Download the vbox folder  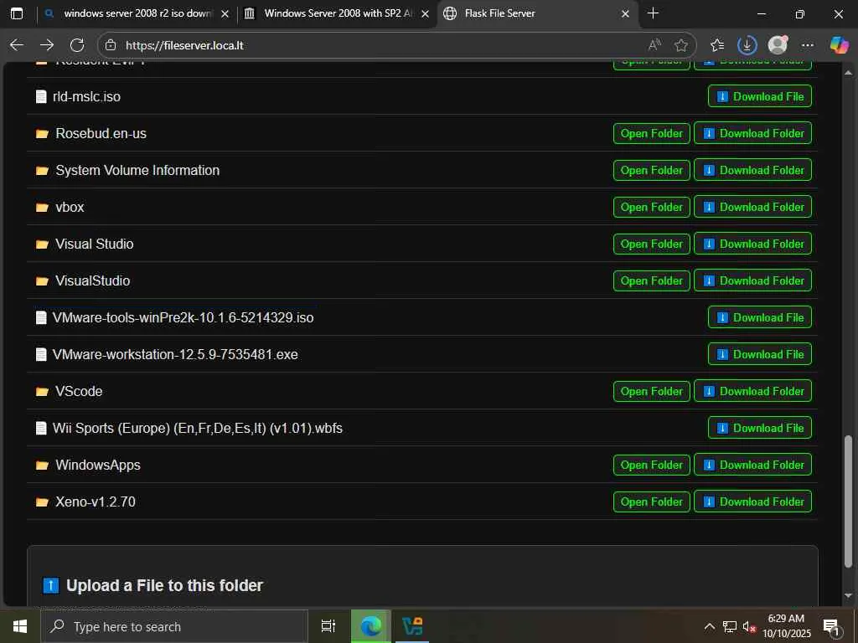coord(752,207)
